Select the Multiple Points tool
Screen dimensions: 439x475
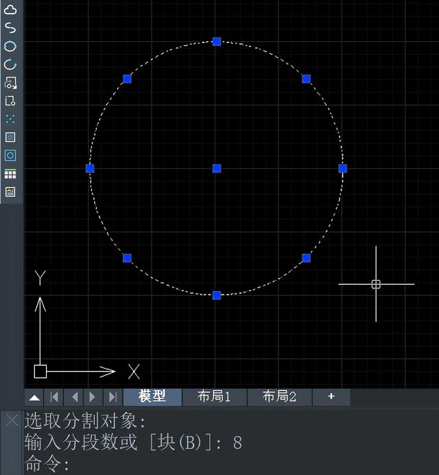pos(10,119)
